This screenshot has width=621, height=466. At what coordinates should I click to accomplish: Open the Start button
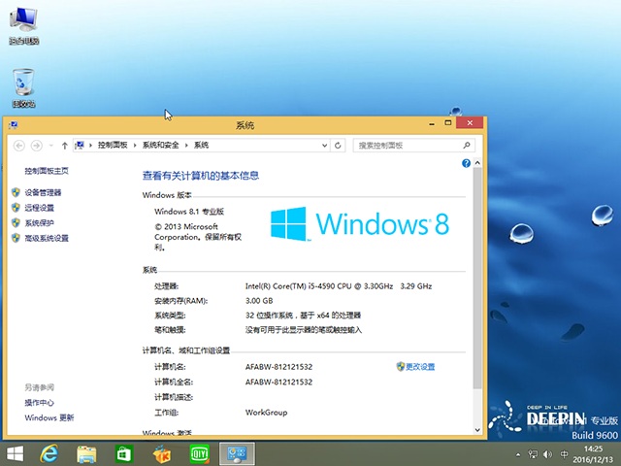16,454
